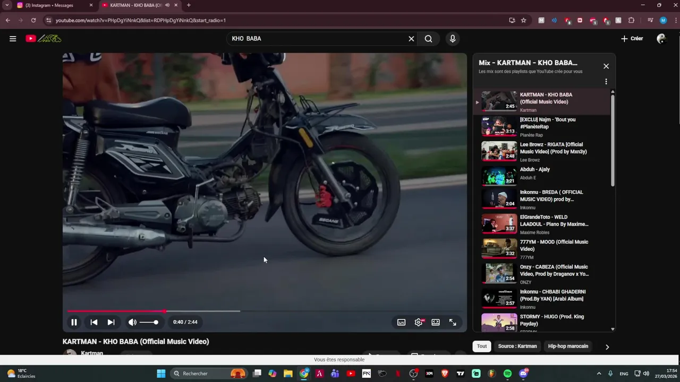The width and height of the screenshot is (680, 382).
Task: Open the Mix panel three-dot menu
Action: (x=606, y=82)
